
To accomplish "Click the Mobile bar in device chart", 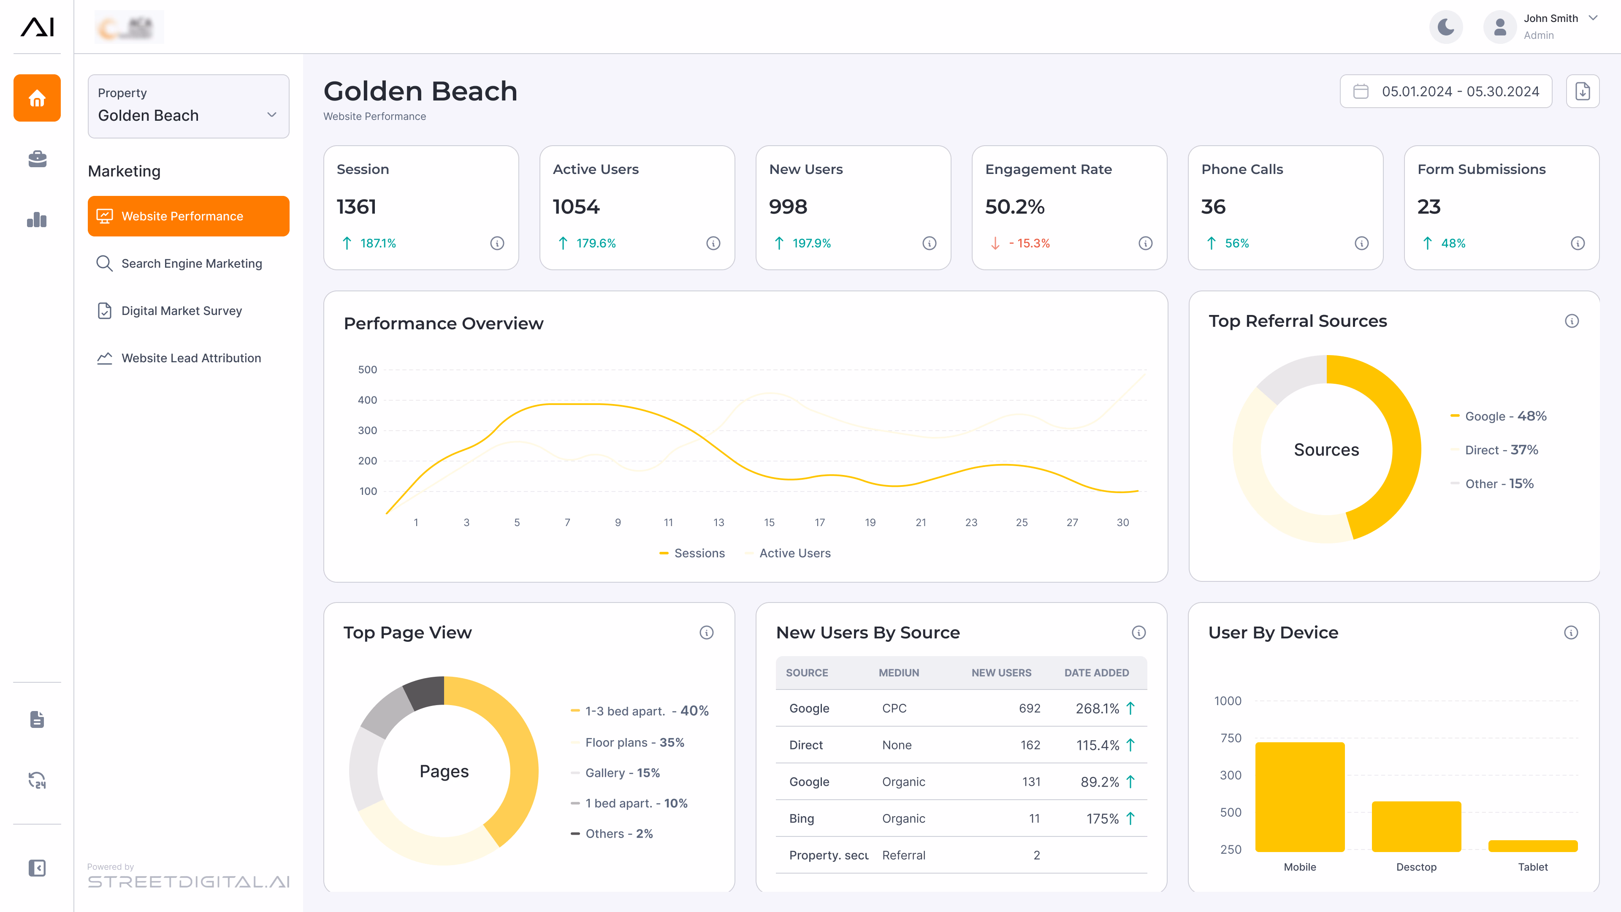I will [1300, 797].
